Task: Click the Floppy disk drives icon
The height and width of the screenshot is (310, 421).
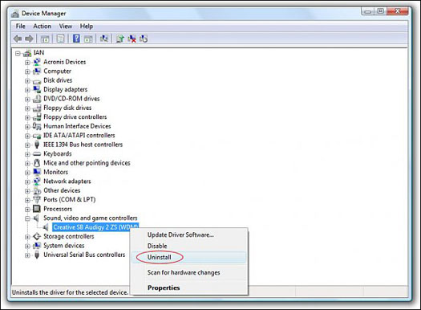Action: pos(37,108)
